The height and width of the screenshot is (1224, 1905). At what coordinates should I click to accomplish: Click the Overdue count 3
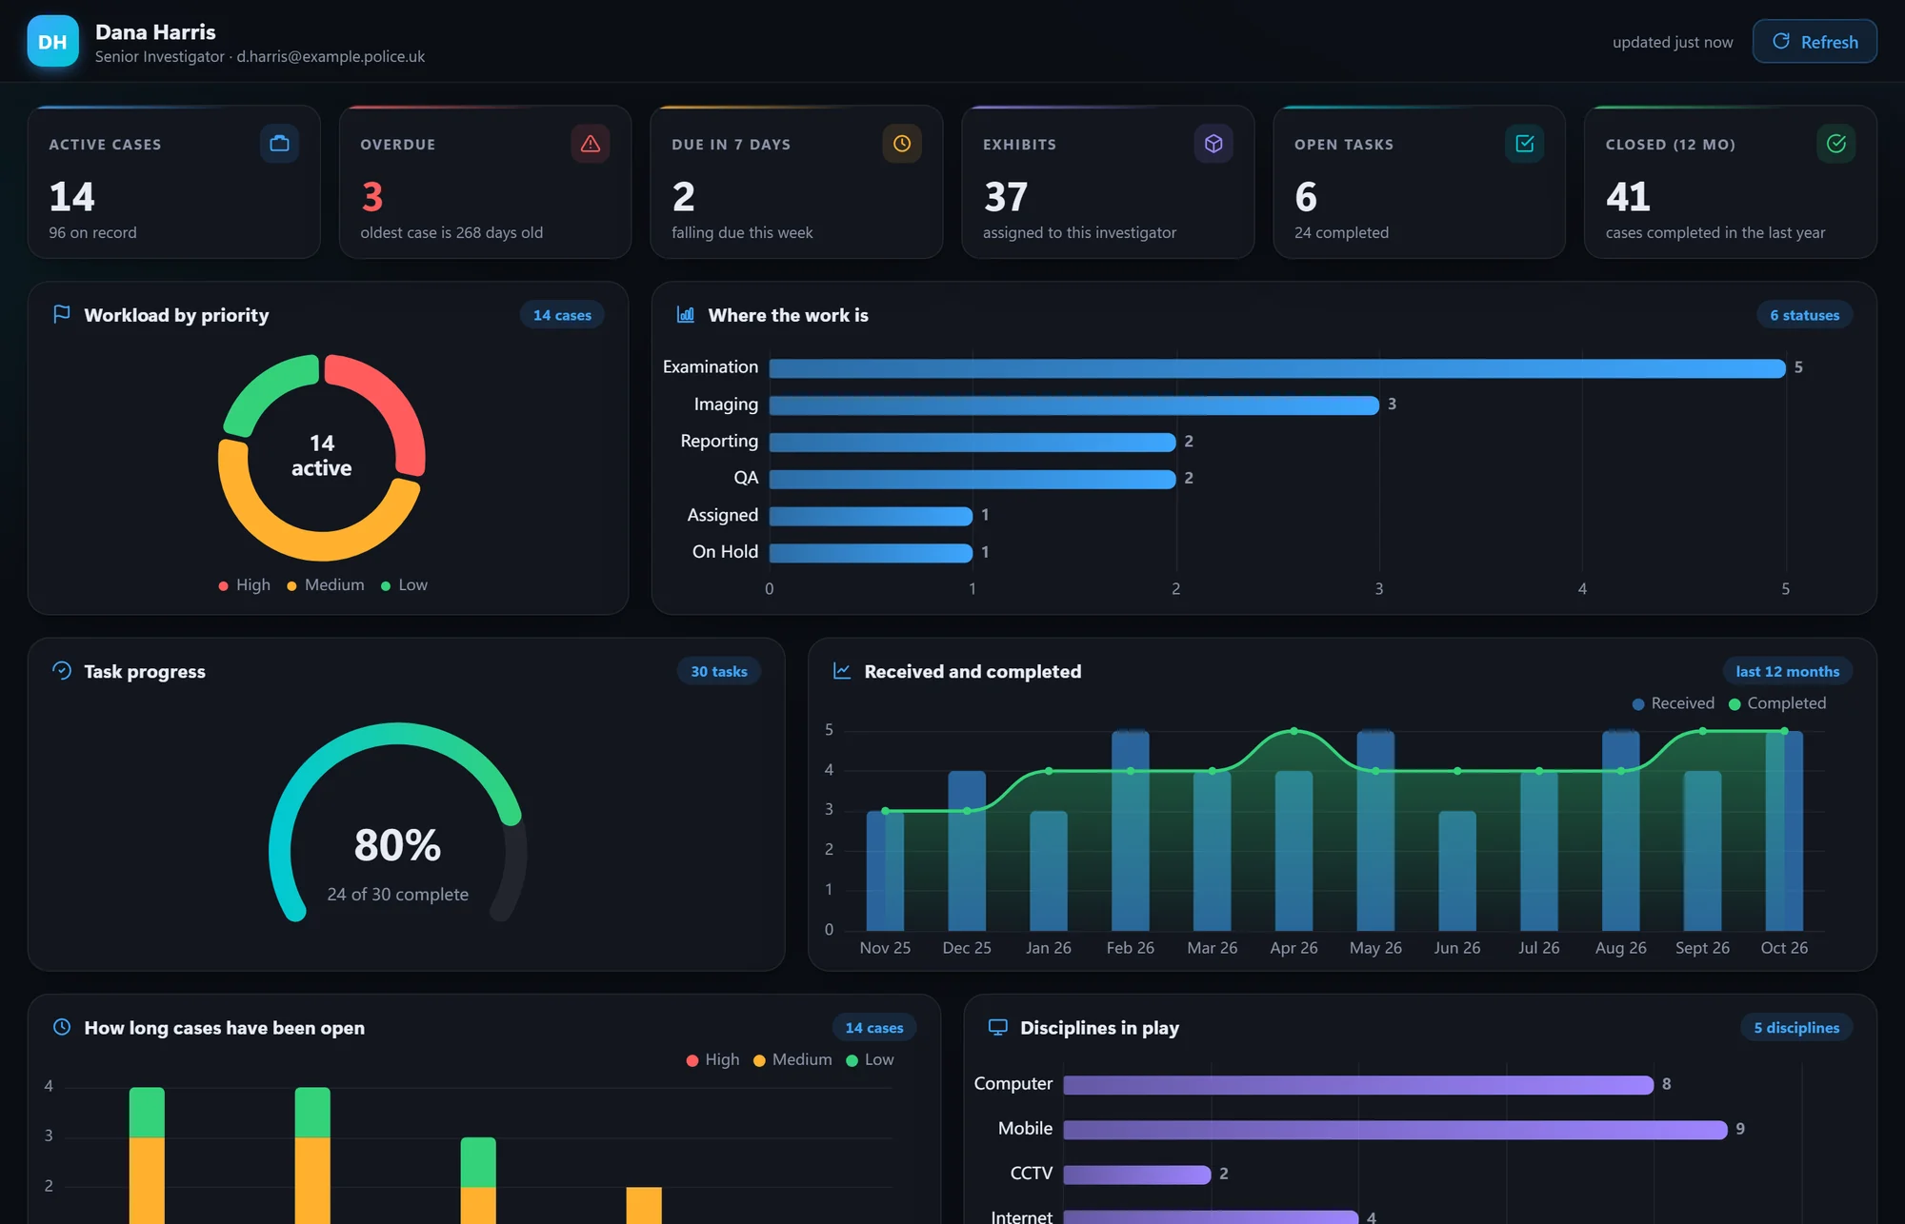tap(372, 197)
